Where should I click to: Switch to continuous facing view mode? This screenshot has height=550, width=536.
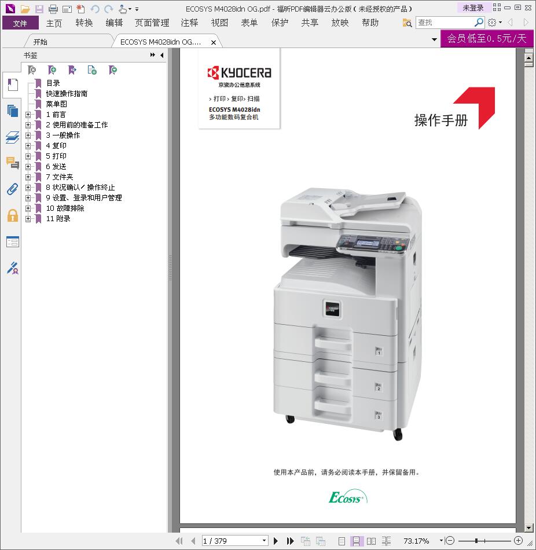point(386,541)
